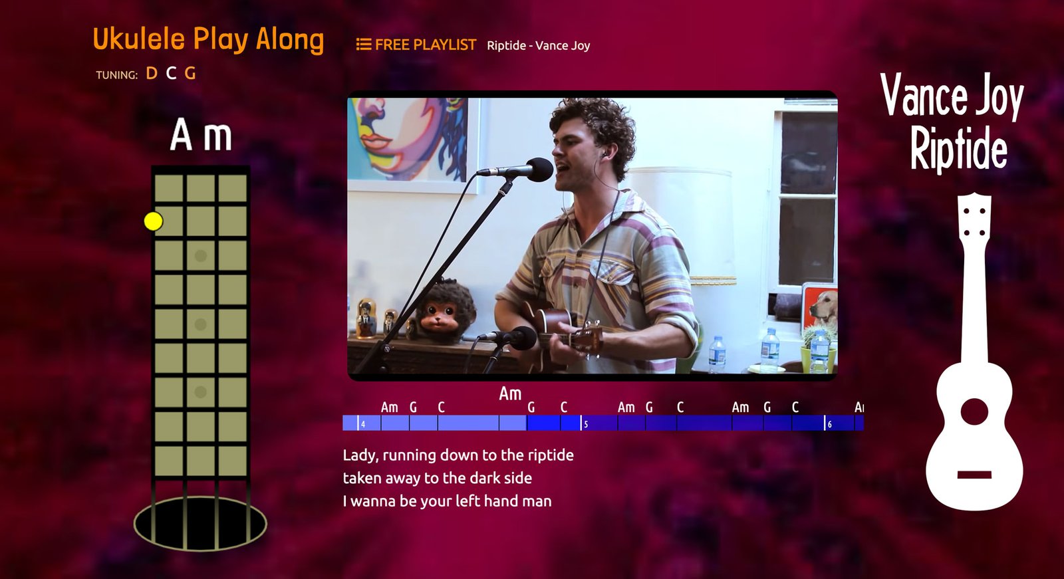Click the Ukulele Play Along title
1064x579 pixels.
point(208,39)
